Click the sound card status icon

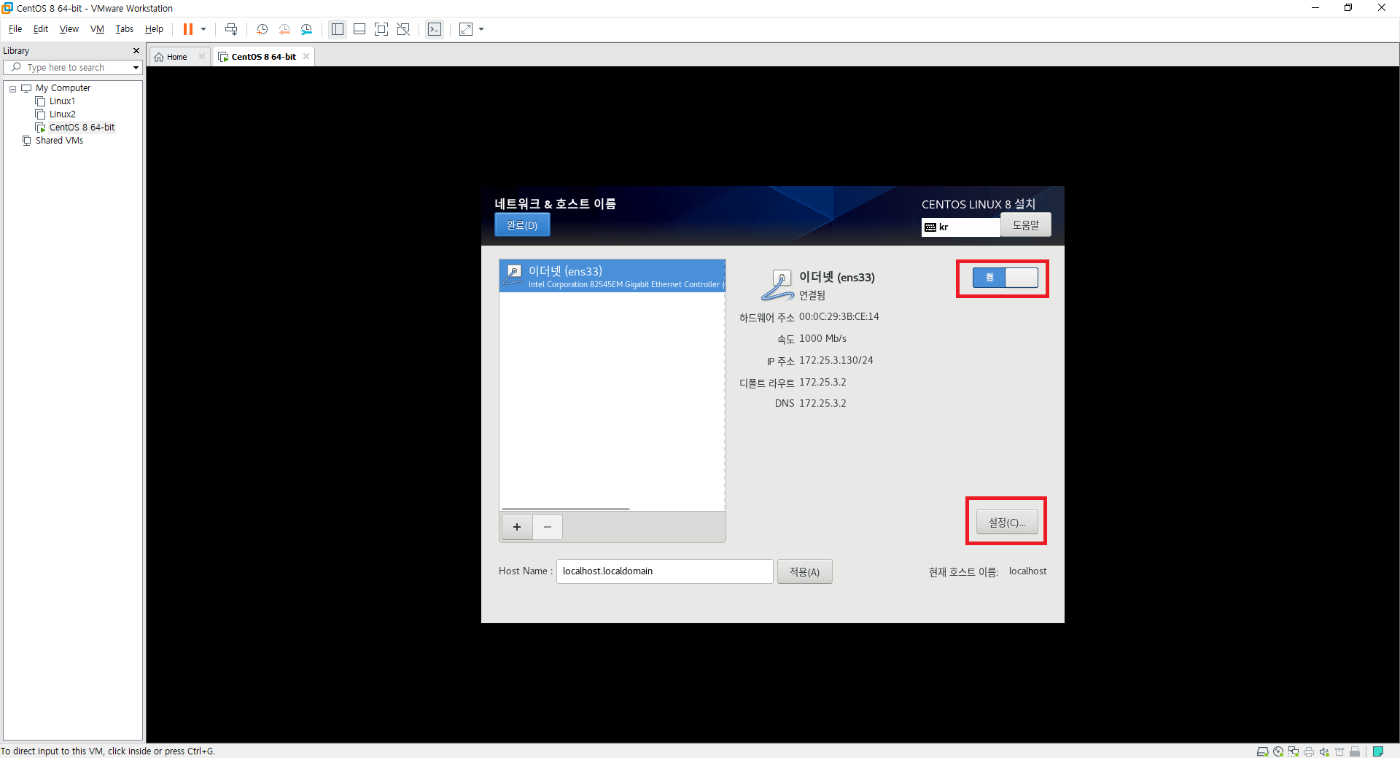tap(1324, 751)
